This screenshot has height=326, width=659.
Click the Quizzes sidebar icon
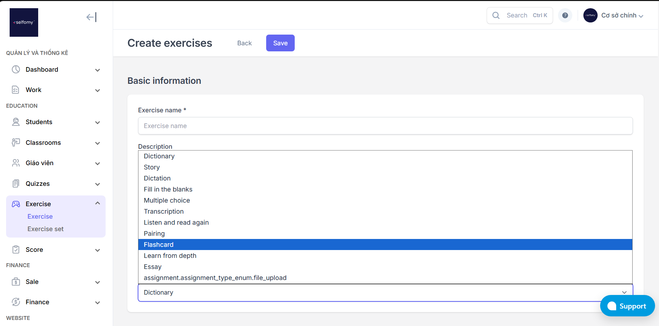[16, 184]
